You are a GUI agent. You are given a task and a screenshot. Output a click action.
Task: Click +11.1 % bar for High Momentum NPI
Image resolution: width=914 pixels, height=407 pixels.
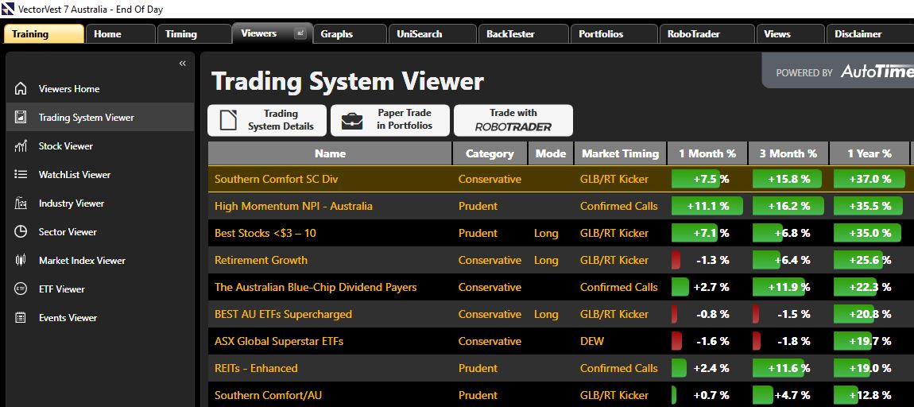(707, 206)
